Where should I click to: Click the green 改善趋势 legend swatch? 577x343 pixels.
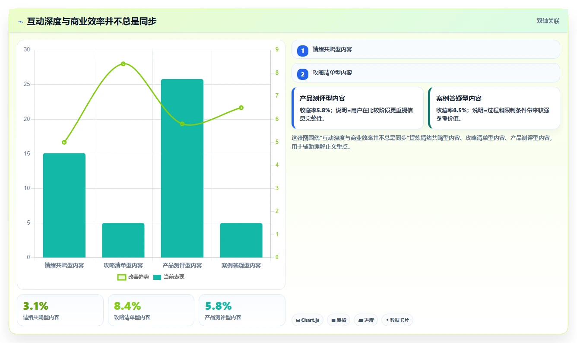point(122,277)
